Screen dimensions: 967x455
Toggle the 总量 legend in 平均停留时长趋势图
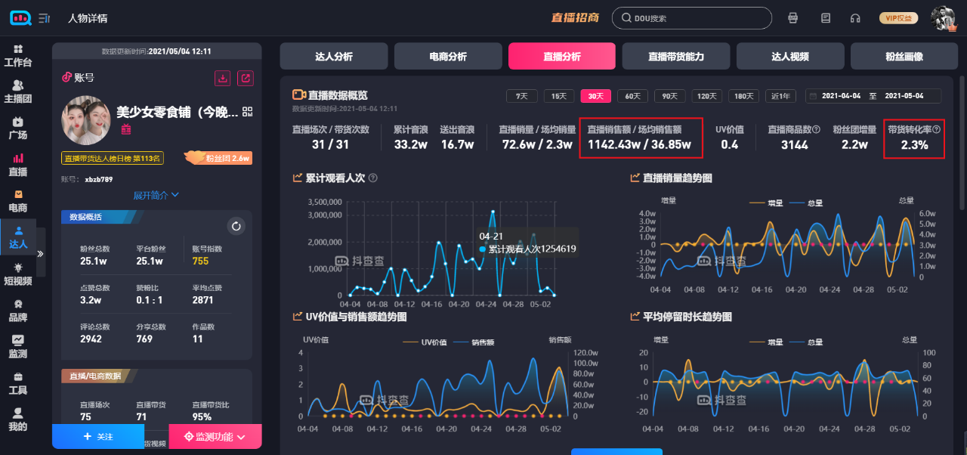[808, 341]
